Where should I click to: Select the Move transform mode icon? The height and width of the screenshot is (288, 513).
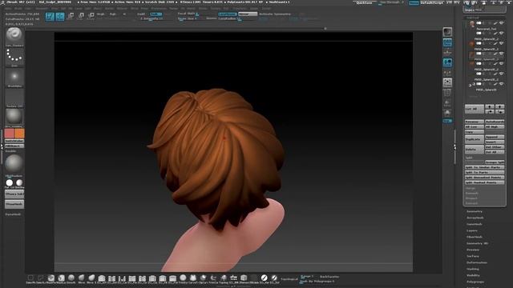(71, 16)
